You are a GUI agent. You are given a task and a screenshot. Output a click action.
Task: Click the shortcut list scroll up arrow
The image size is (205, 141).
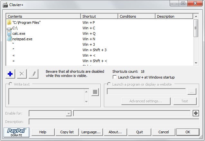point(196,16)
